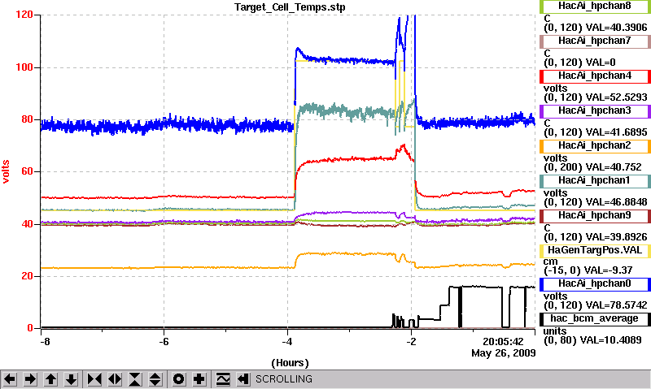Click the circle auto-scale icon
Viewport: 651px width, 389px height.
179,379
